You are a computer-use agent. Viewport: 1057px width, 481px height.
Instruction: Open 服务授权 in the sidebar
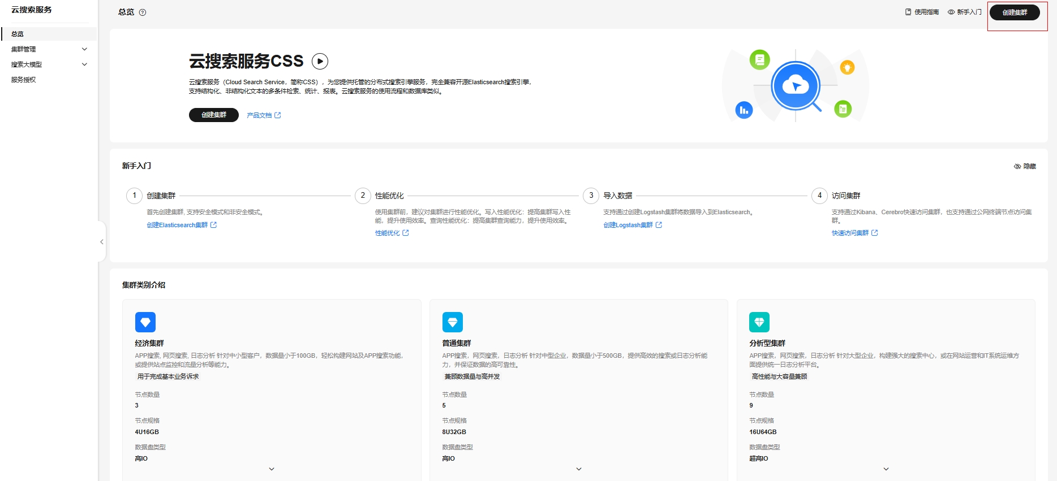(x=24, y=80)
